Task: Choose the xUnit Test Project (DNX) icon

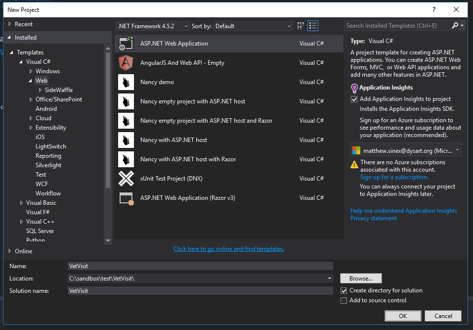Action: click(126, 179)
